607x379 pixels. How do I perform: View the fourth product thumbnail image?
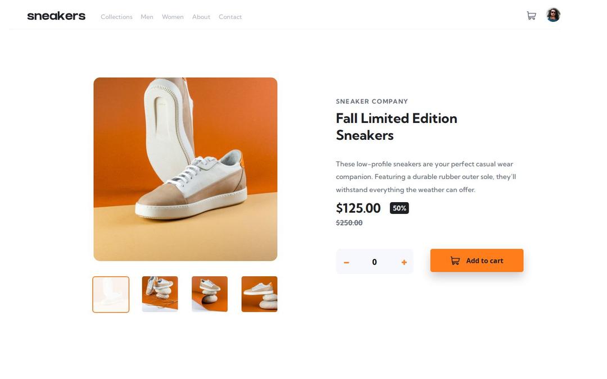259,294
